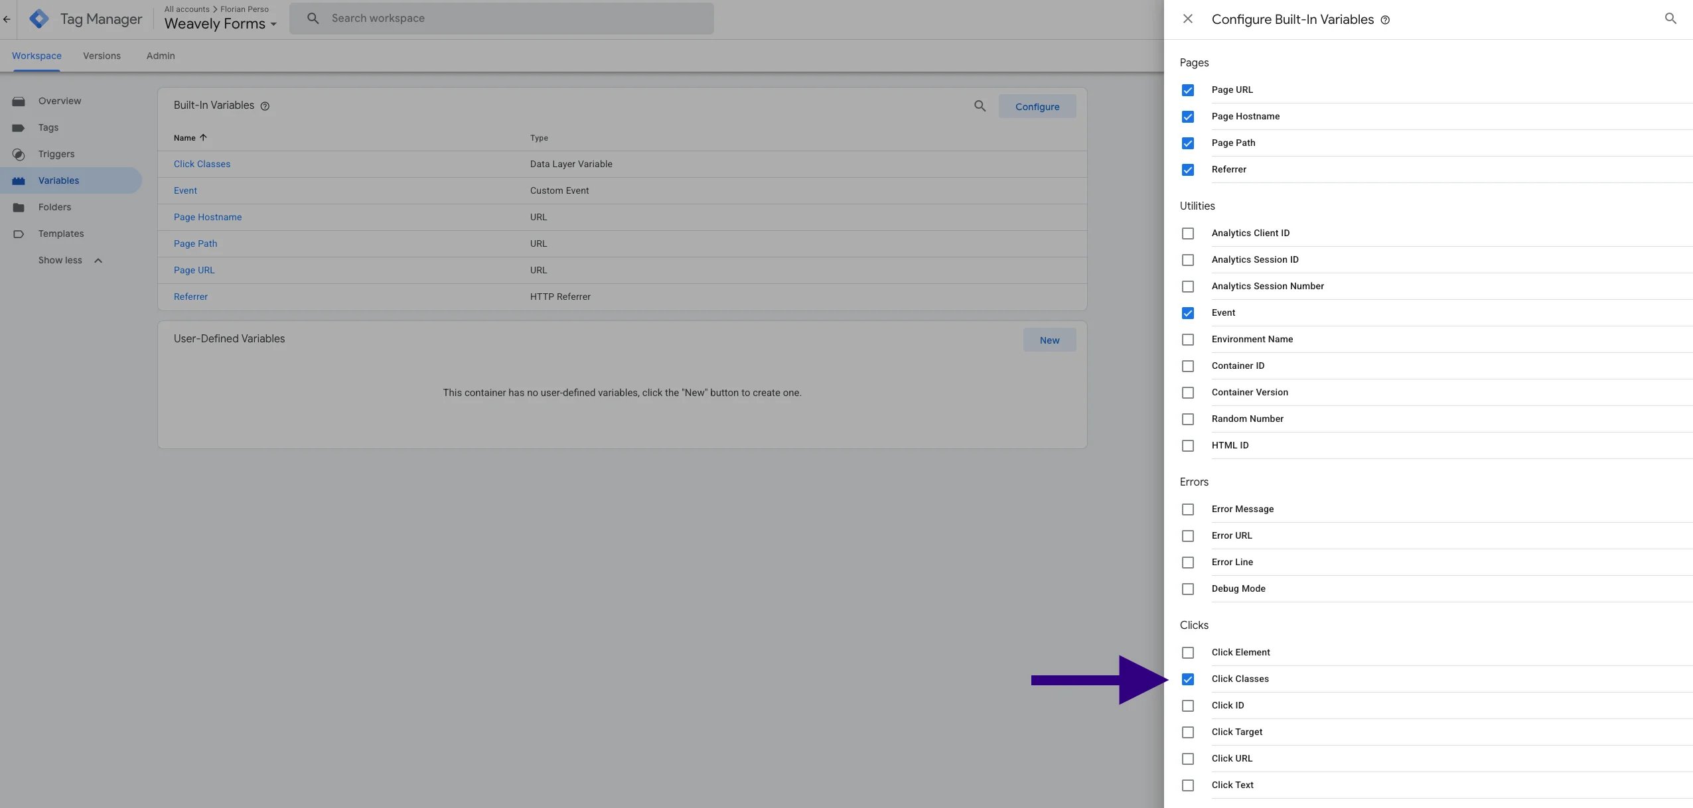
Task: Click New user-defined variable button
Action: [1049, 340]
